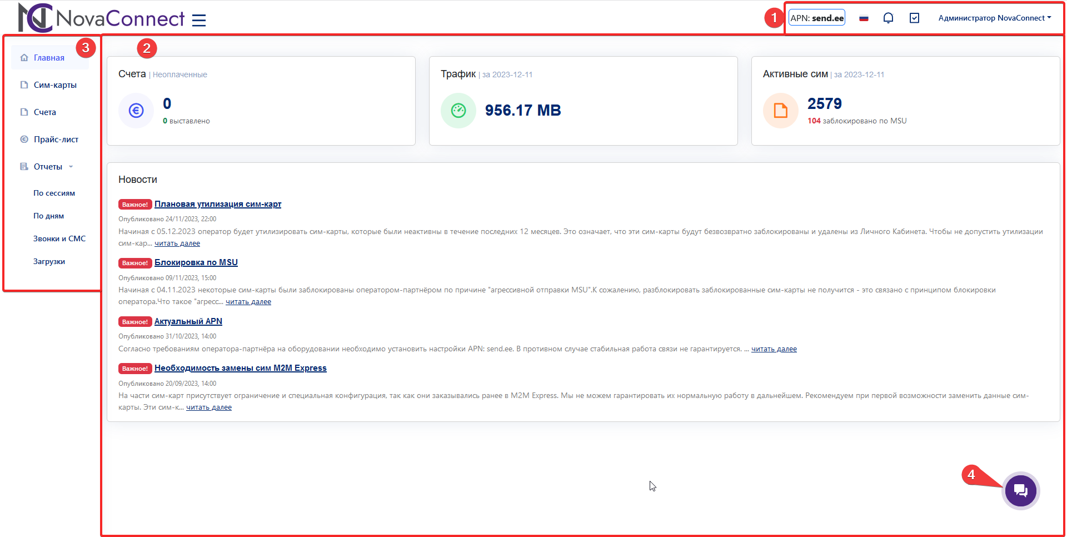Click the euro icon in Счета card
Viewport: 1067px width, 537px height.
tap(136, 111)
